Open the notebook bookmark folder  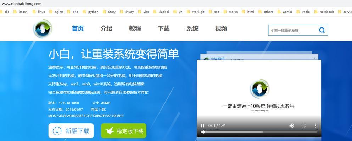pos(324,12)
